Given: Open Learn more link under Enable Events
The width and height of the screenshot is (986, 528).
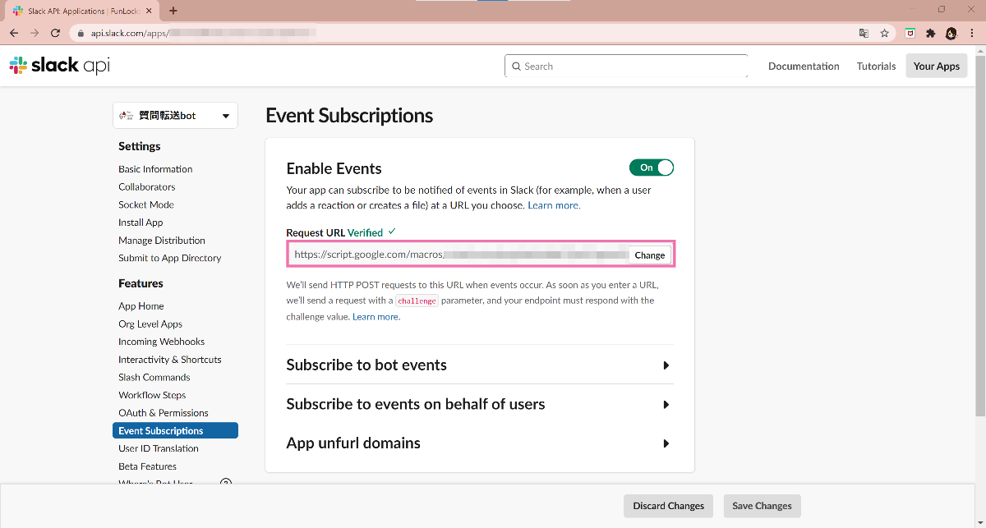Looking at the screenshot, I should pyautogui.click(x=554, y=205).
